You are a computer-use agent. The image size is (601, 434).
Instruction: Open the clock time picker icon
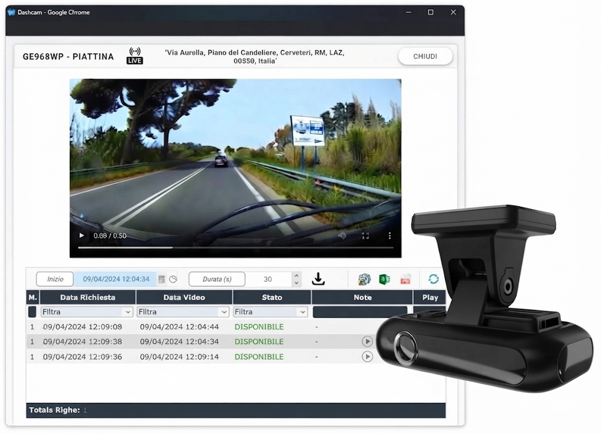tap(173, 279)
